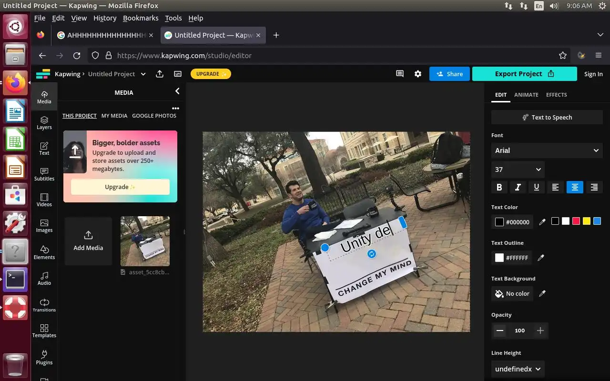Open the font size 37 dropdown
Screen dimensions: 610x381
point(518,170)
